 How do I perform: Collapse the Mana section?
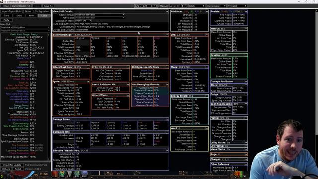207,67
